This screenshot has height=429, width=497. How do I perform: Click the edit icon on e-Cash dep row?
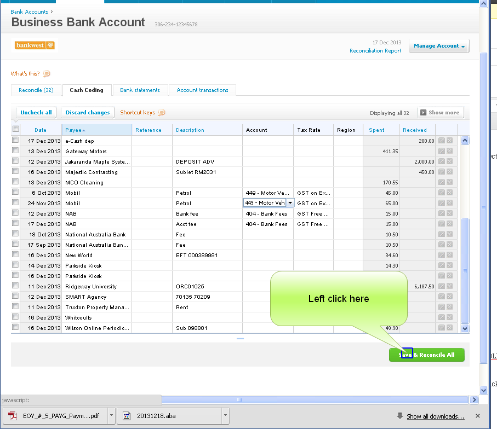pos(441,141)
